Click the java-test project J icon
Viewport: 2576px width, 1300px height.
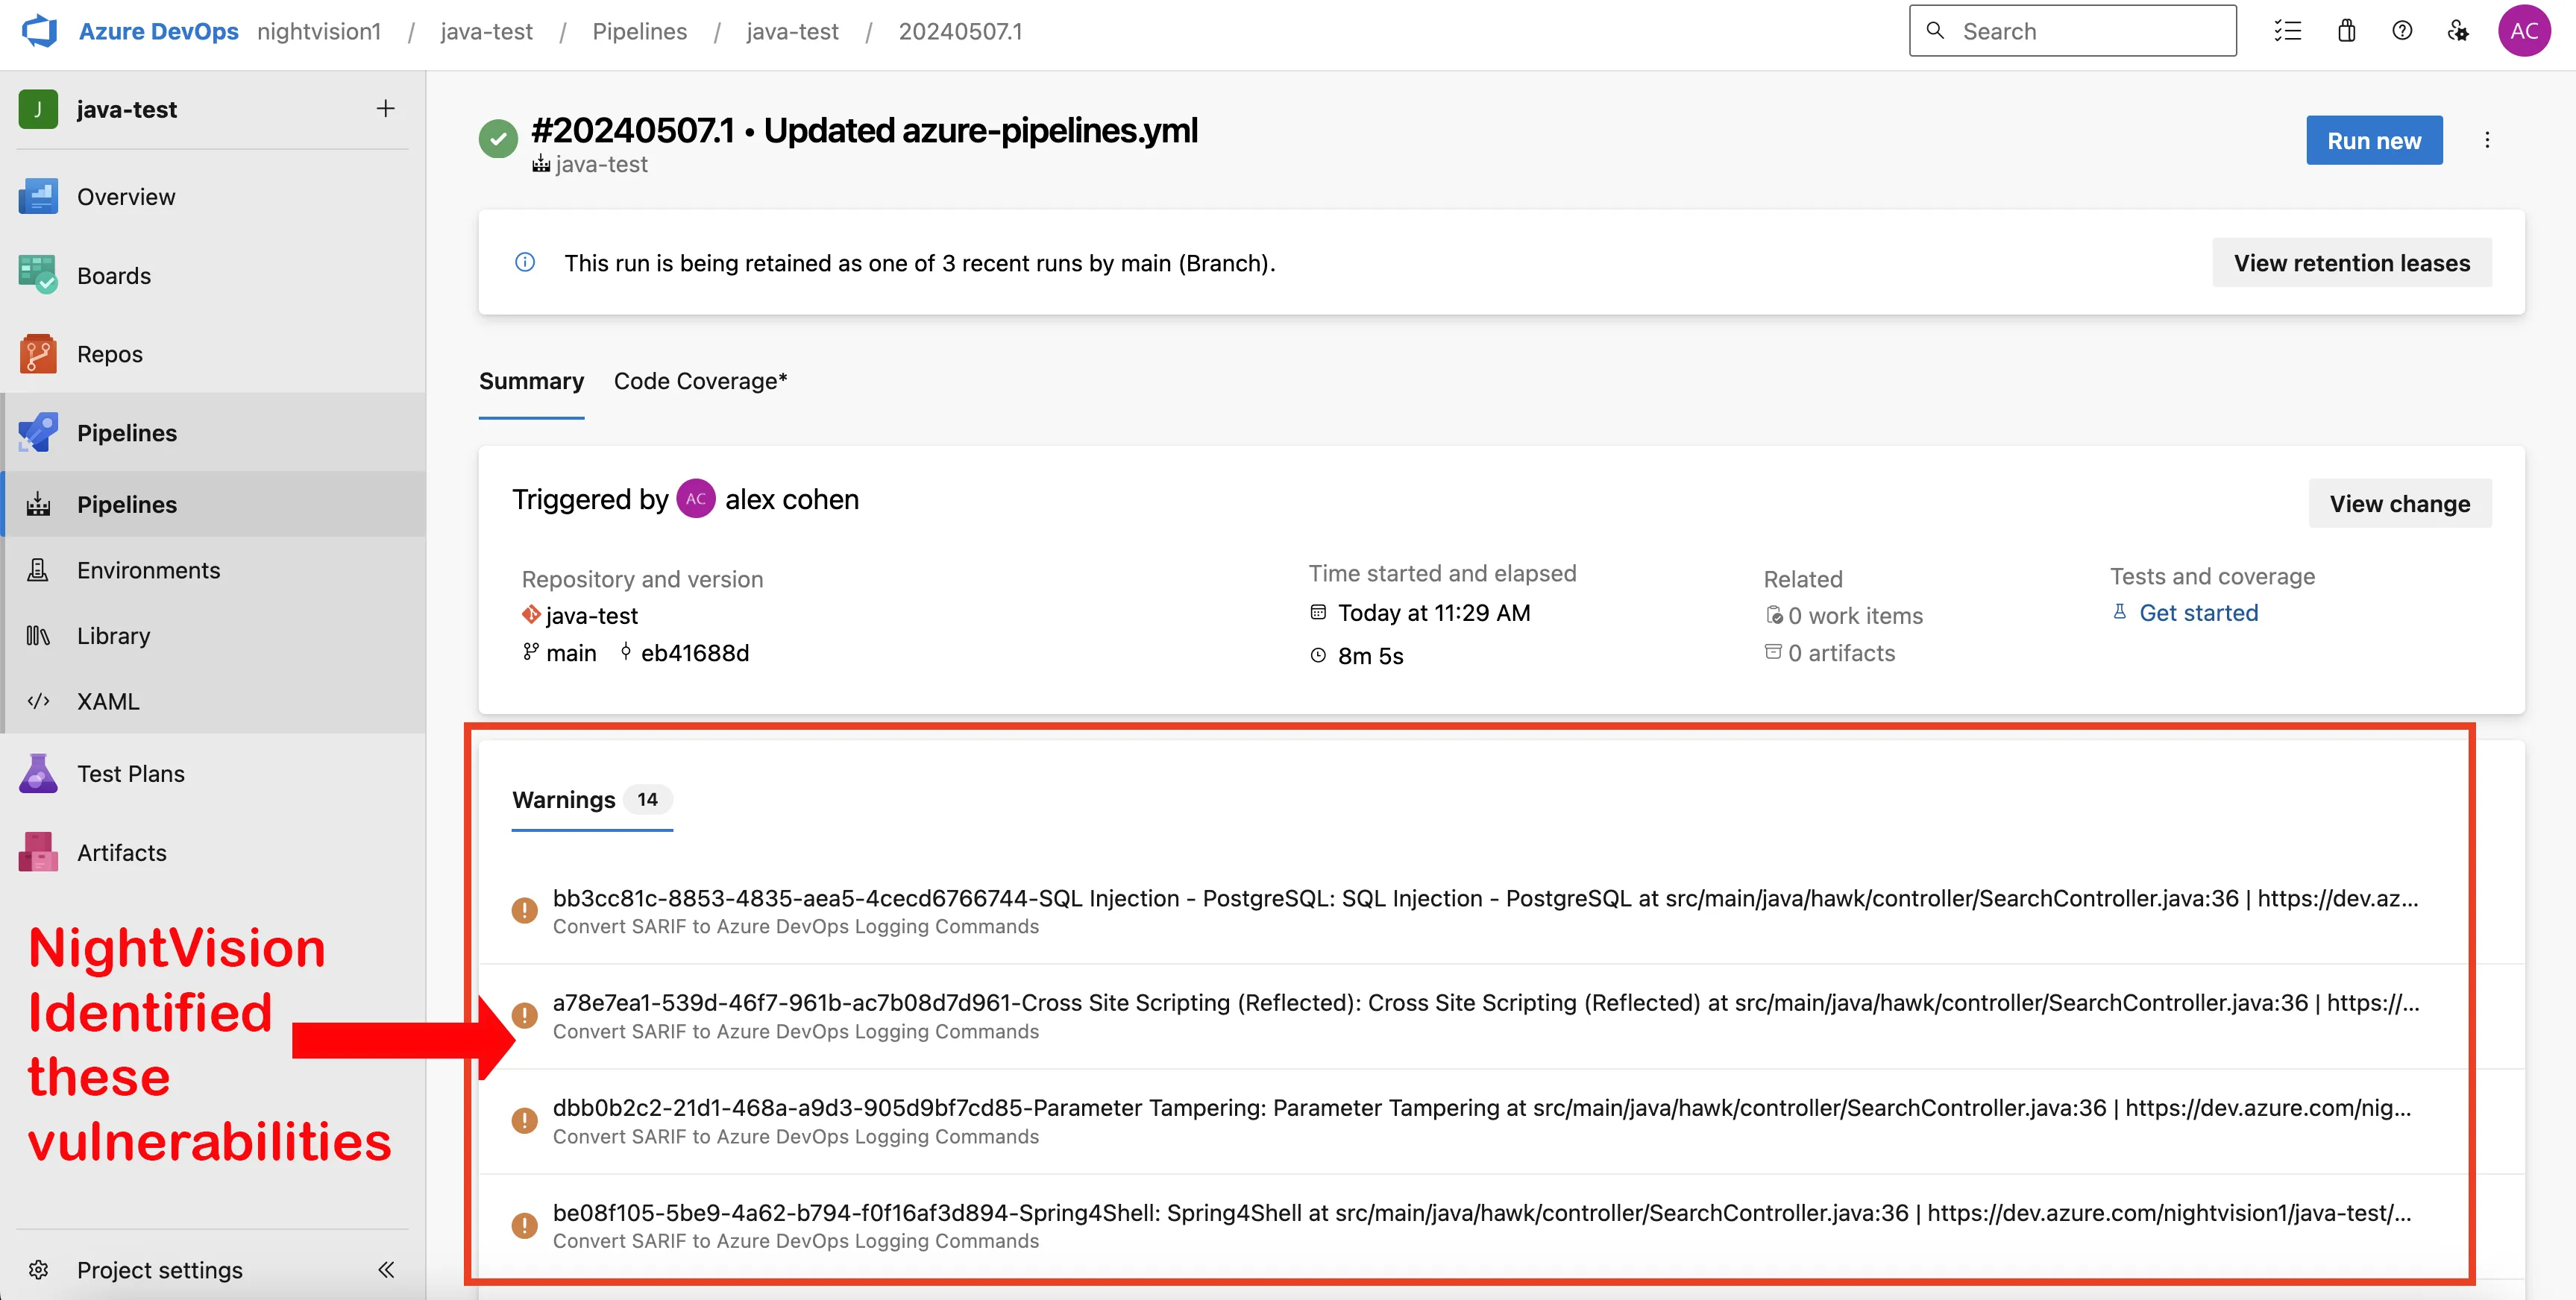point(38,109)
